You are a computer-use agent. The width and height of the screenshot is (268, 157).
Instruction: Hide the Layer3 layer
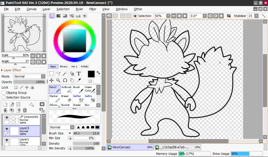7,129
